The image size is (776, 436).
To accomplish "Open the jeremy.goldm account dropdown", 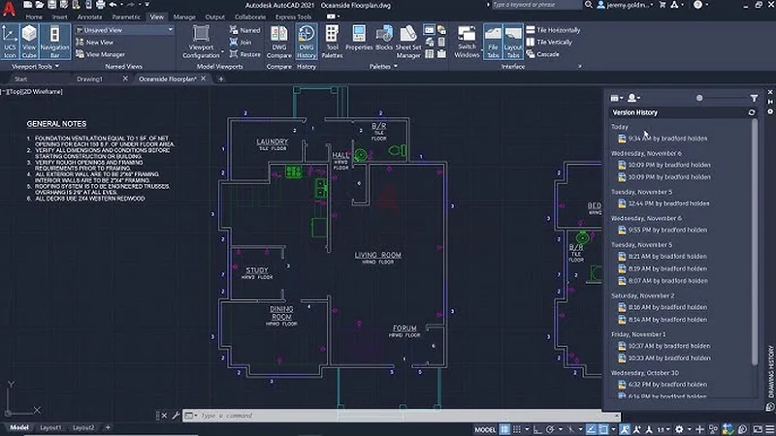I will tap(626, 5).
